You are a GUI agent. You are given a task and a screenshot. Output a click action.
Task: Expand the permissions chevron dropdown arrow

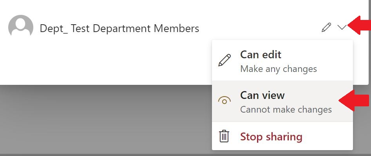(x=342, y=28)
